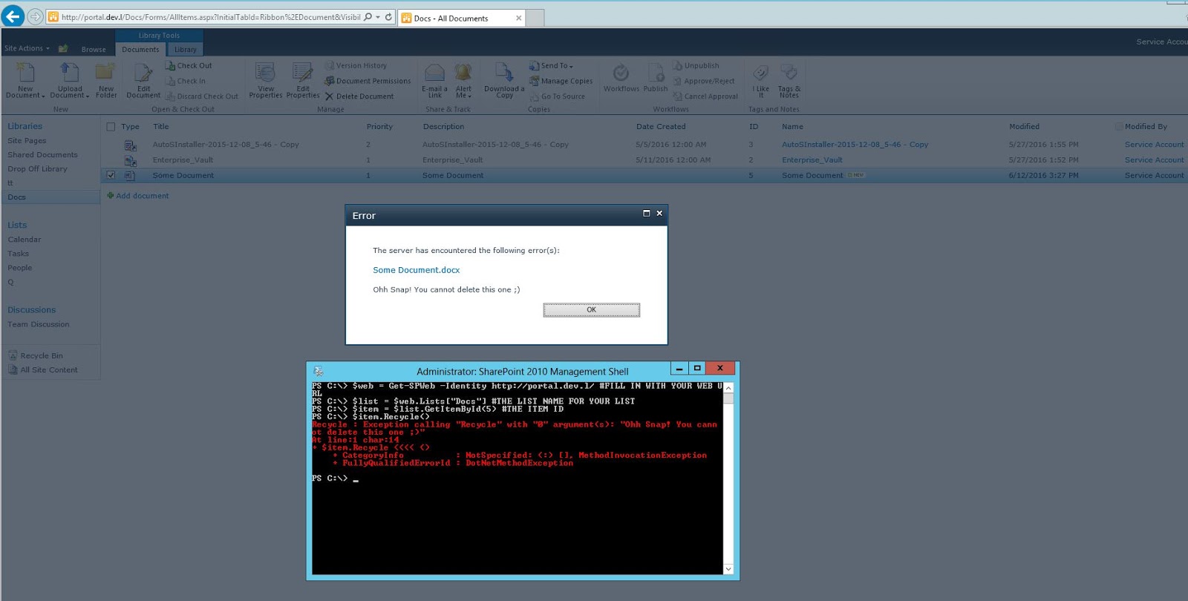This screenshot has width=1188, height=601.
Task: Click Edit Document in the ribbon
Action: 143,81
